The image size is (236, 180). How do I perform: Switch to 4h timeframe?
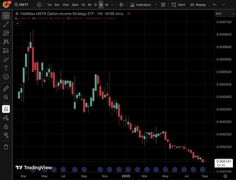[x=90, y=5]
